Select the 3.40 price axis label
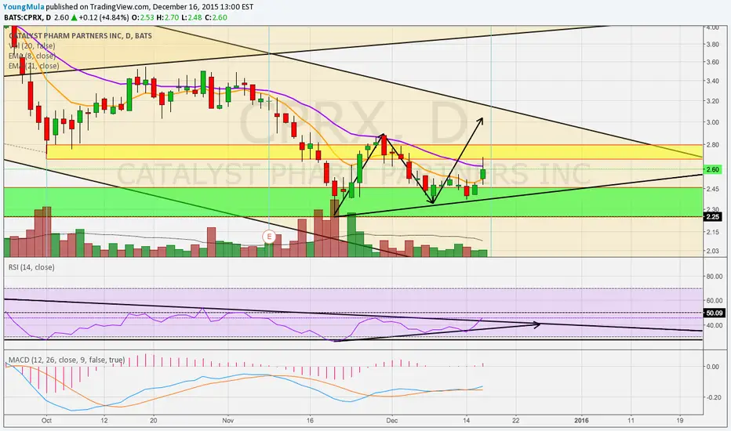Screen dimensions: 731x431 [712, 81]
